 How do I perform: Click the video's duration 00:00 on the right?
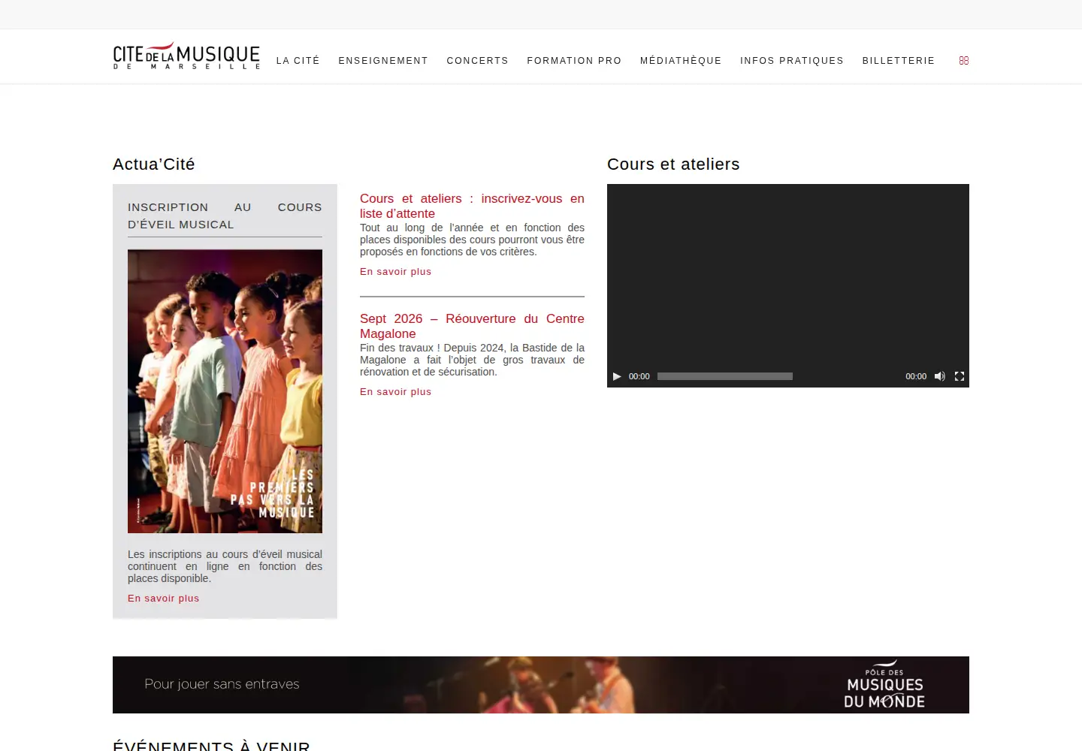pos(916,376)
